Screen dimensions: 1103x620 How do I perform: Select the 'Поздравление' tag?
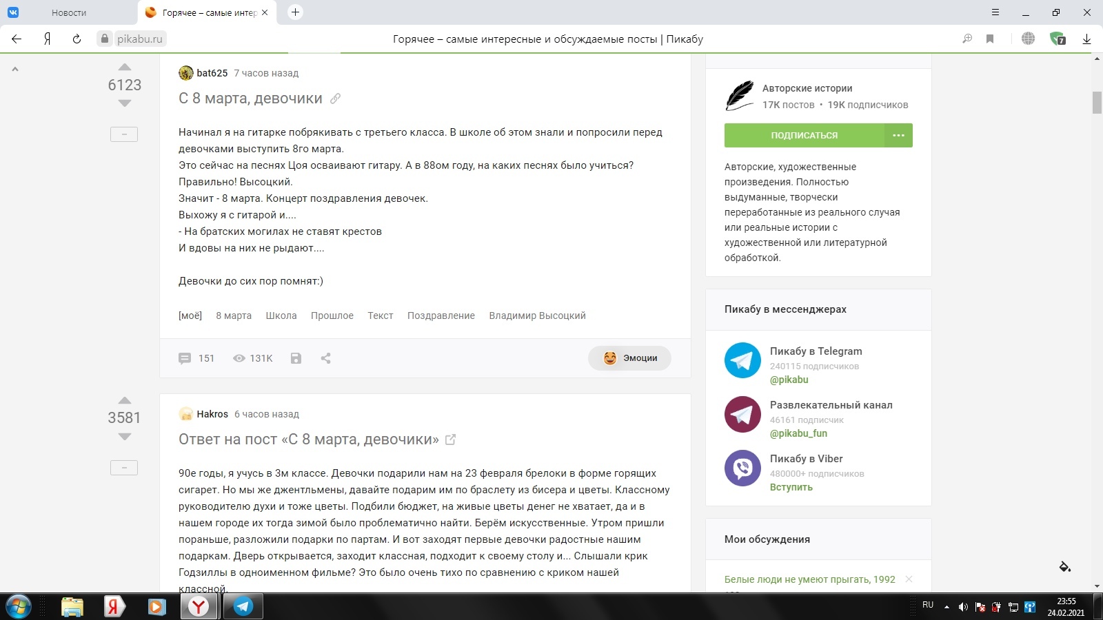pyautogui.click(x=441, y=316)
